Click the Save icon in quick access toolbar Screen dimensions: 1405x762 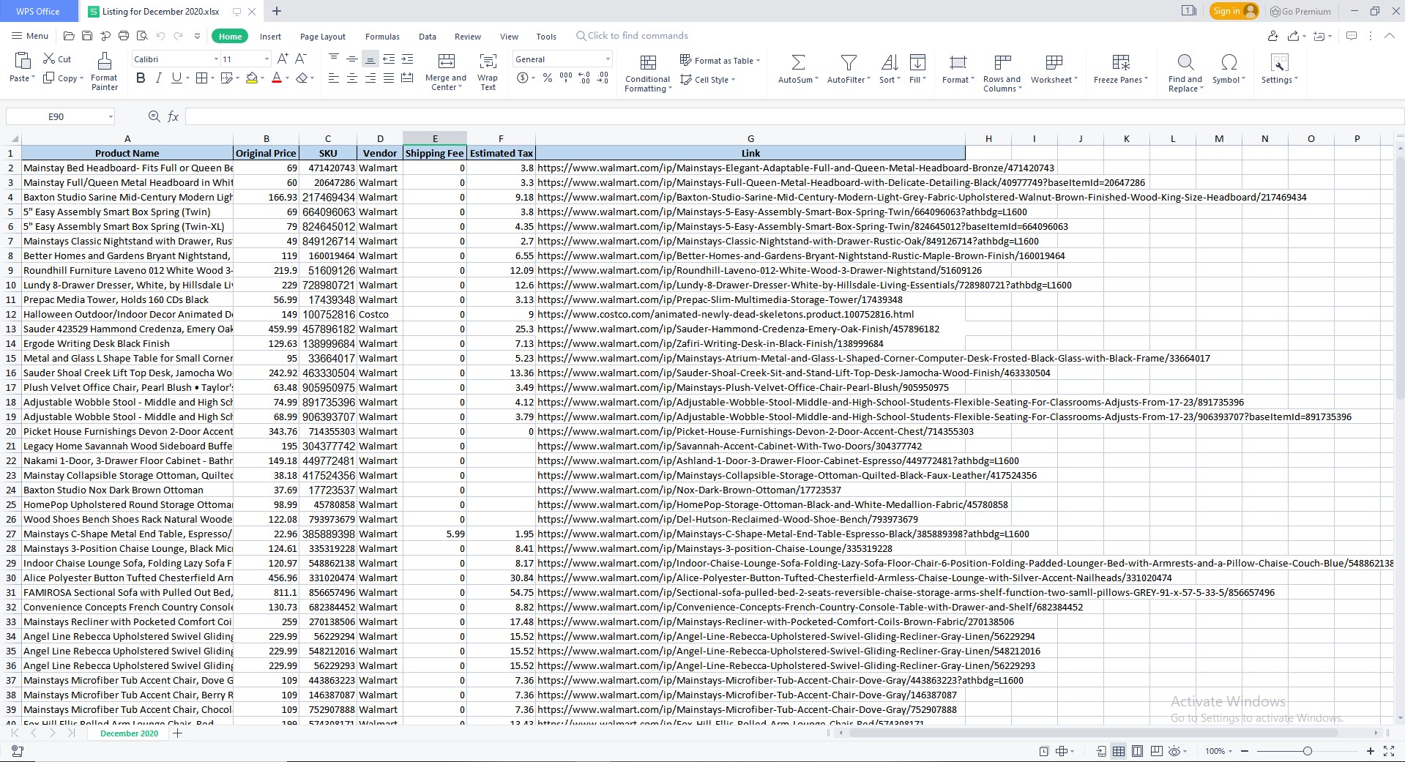pos(87,36)
